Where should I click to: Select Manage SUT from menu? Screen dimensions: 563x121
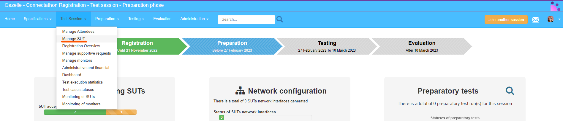point(74,39)
